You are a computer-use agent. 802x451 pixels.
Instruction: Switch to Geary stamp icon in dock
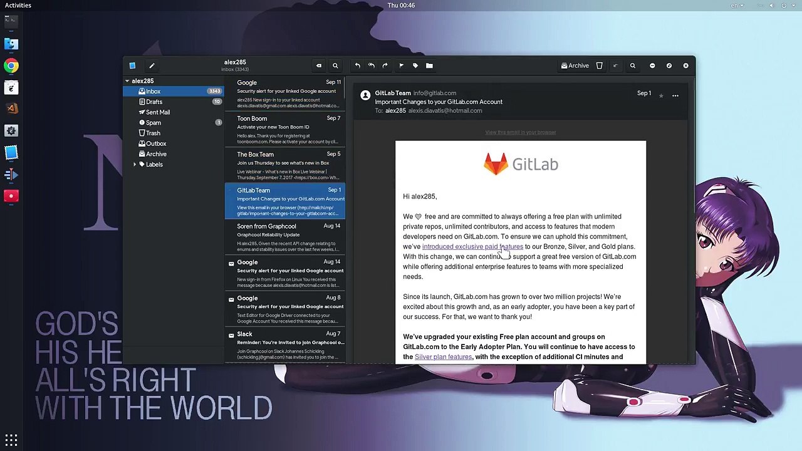(11, 152)
